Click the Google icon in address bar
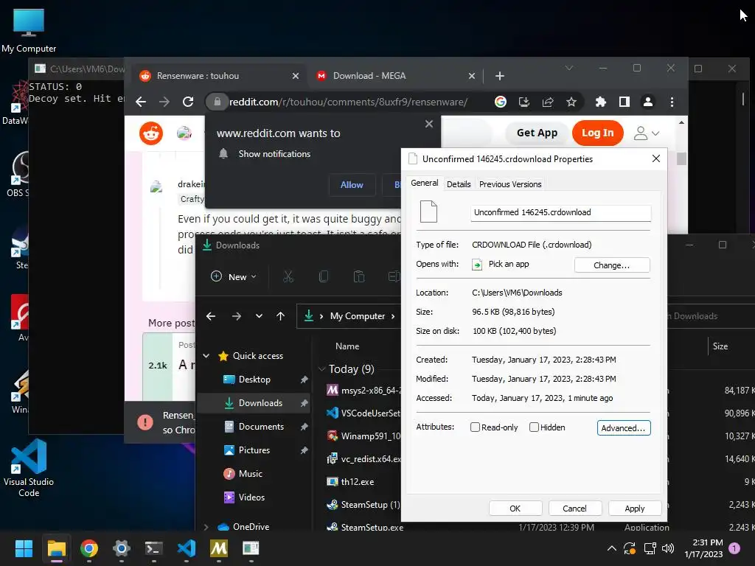 click(x=501, y=102)
